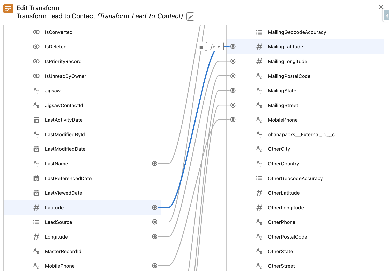
Task: Delete the selected Latitude mapping with trash icon
Action: (201, 47)
